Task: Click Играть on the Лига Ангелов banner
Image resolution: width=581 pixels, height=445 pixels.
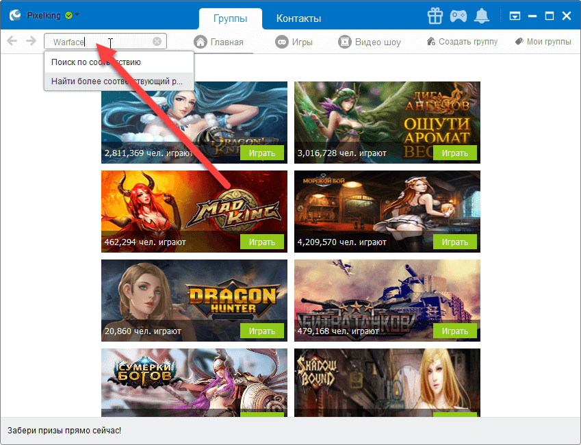Action: [455, 153]
